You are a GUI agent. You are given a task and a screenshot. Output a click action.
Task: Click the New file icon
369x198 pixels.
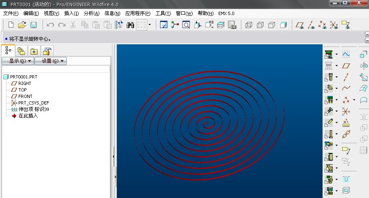point(11,25)
